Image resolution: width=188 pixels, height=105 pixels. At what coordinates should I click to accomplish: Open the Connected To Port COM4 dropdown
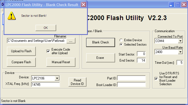click(180, 41)
